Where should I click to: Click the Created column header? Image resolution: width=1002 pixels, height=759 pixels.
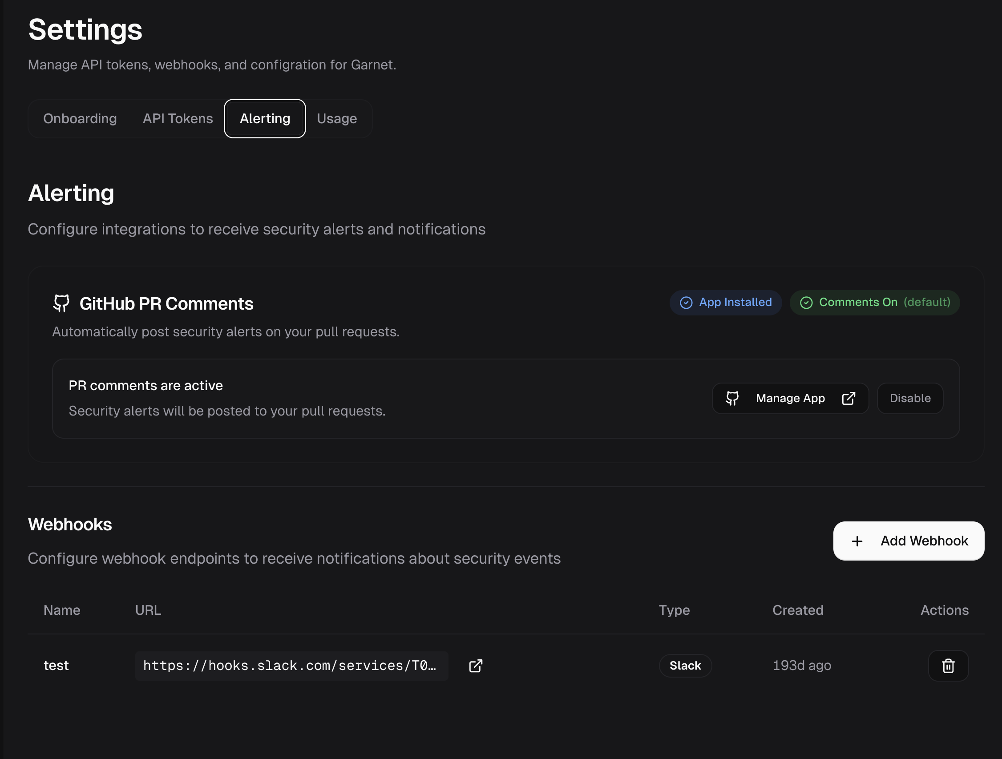pyautogui.click(x=797, y=610)
